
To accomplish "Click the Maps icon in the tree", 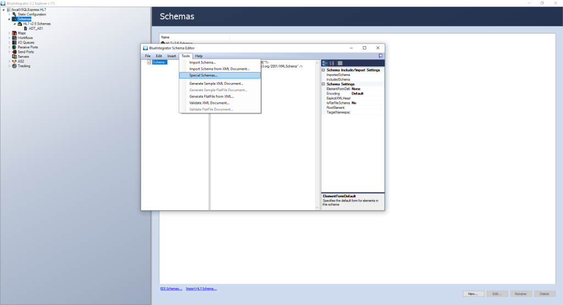I will click(x=14, y=33).
